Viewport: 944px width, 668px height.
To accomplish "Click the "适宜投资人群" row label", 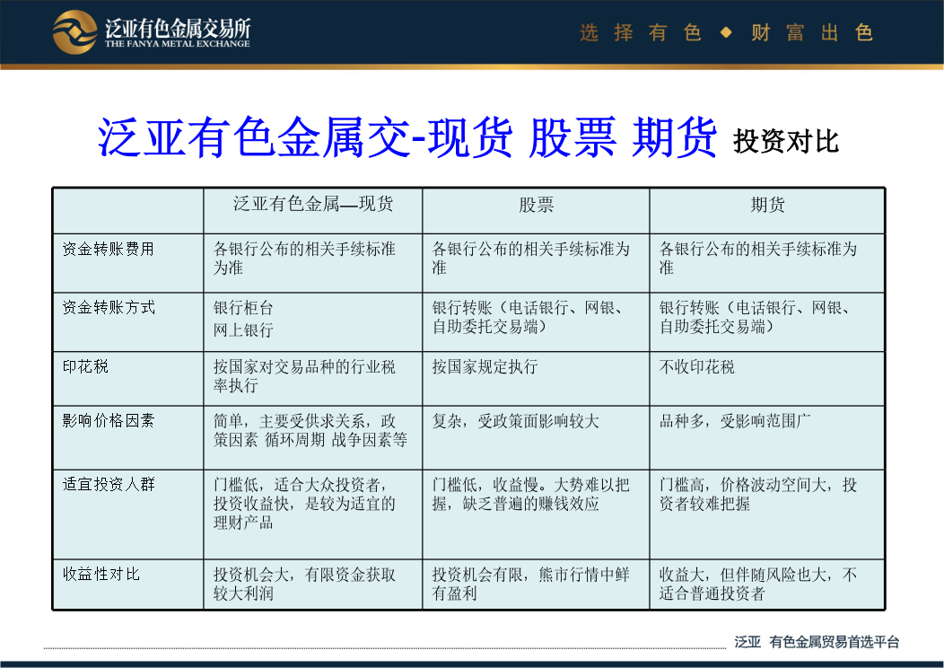I will [x=109, y=484].
